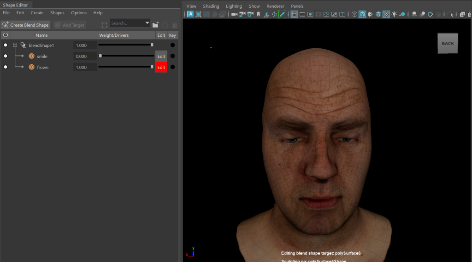The height and width of the screenshot is (262, 472).
Task: Open the Create menu
Action: pos(37,13)
